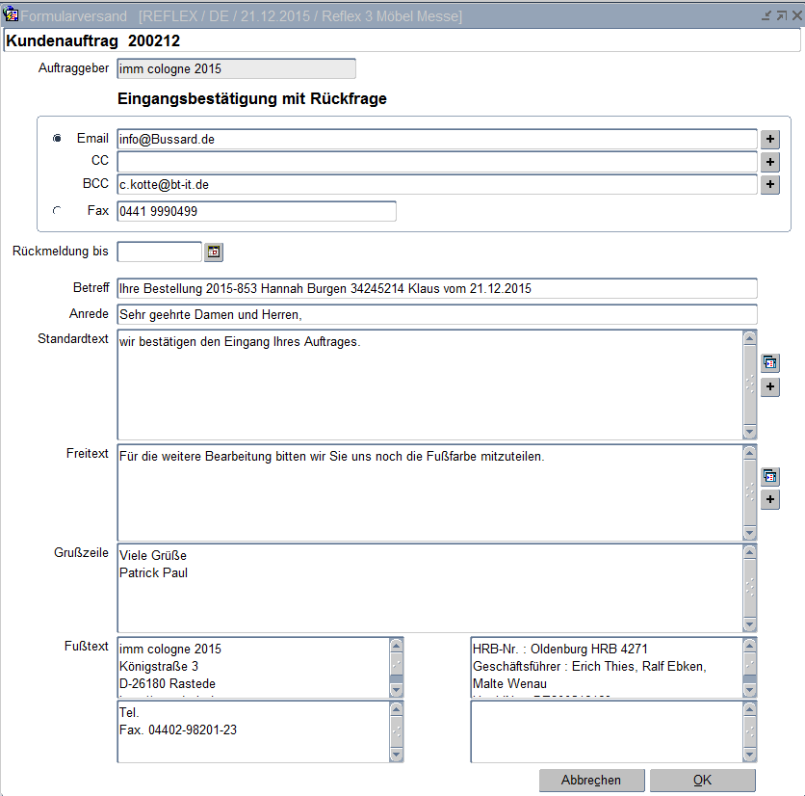
Task: Click into the empty CC field
Action: 436,161
